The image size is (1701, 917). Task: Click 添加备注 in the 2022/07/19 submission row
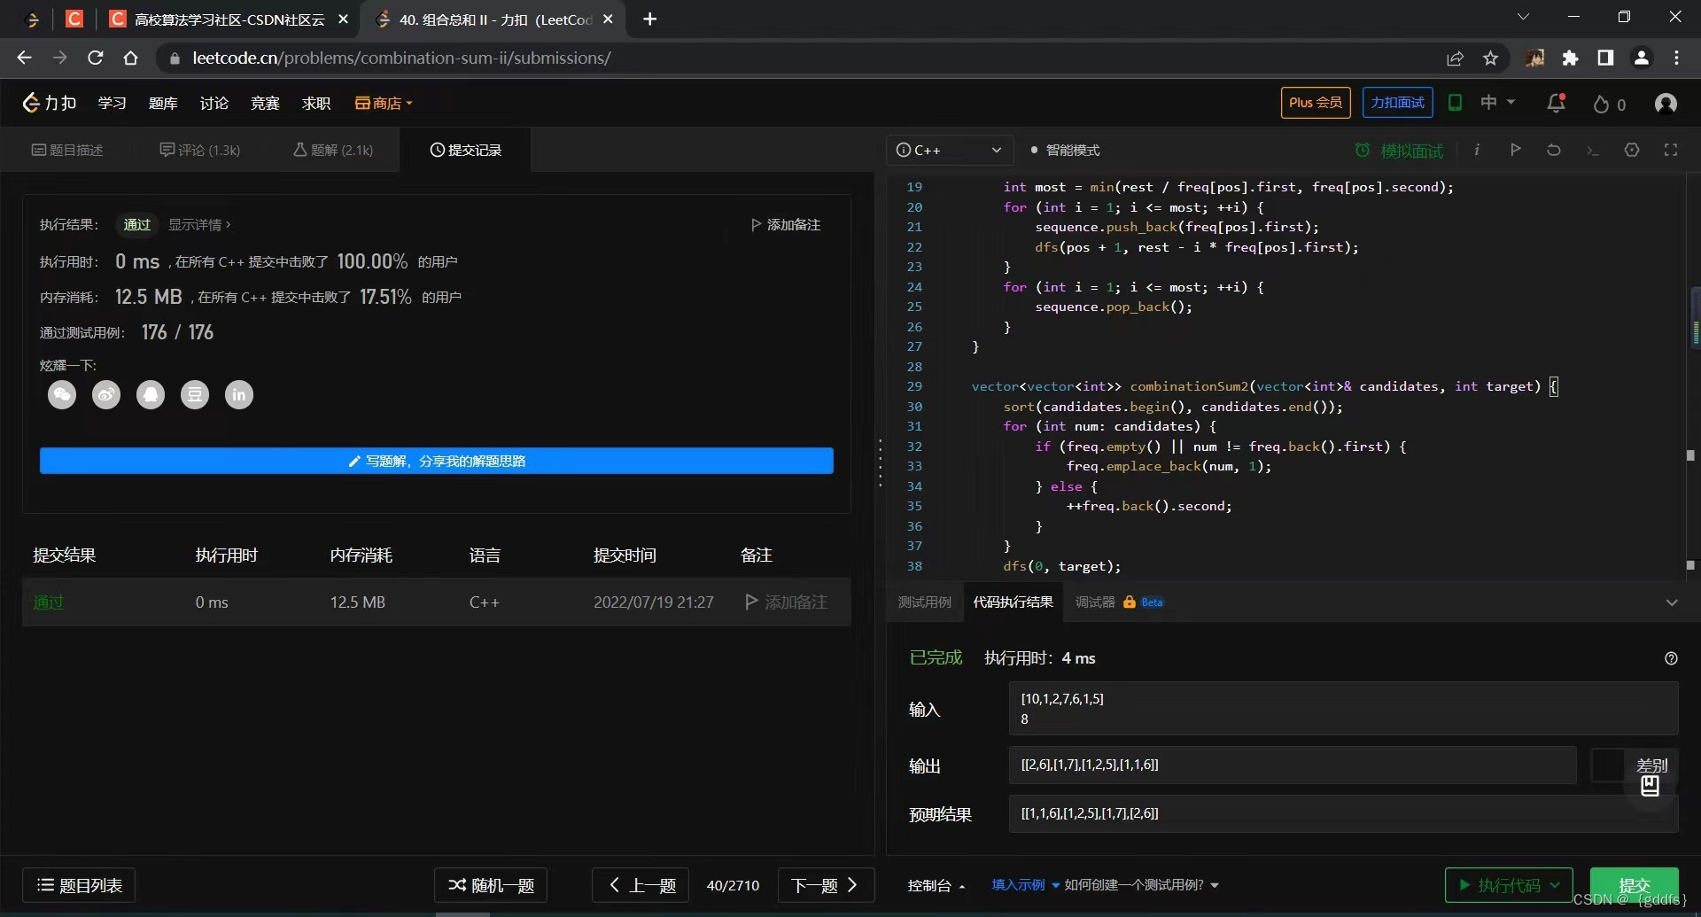[x=787, y=602]
